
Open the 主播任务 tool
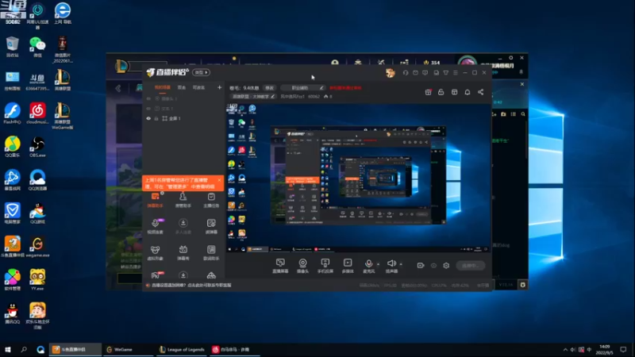tap(211, 200)
